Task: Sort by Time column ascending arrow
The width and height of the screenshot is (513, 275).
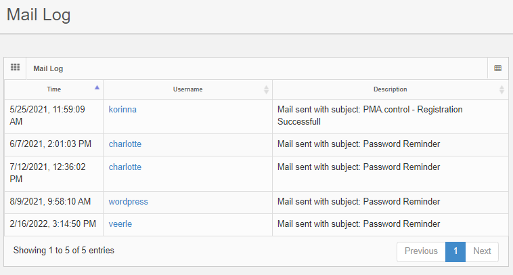Action: 97,87
